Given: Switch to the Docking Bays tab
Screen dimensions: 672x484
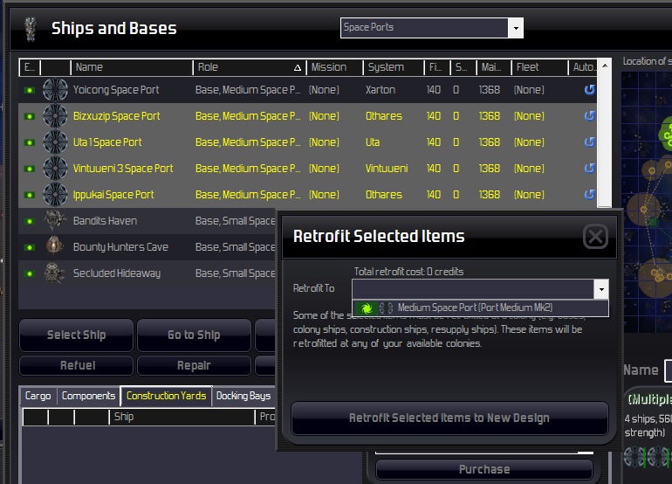Looking at the screenshot, I should [243, 396].
